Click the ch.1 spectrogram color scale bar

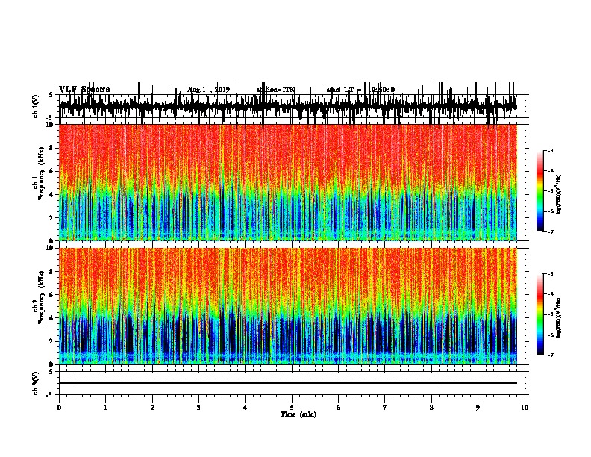[x=540, y=191]
